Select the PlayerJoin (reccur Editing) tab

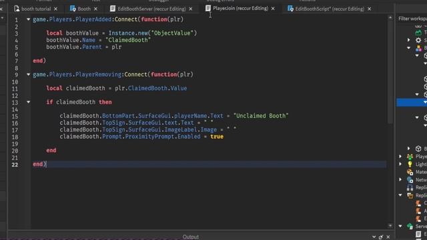click(240, 9)
